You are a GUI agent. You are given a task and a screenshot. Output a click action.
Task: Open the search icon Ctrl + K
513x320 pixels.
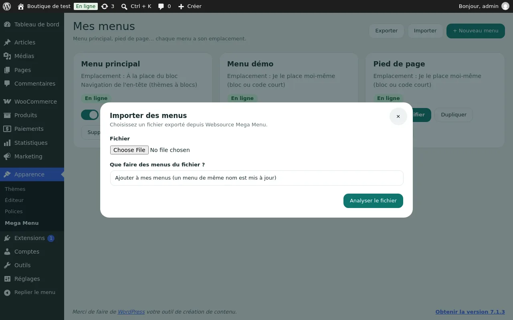tap(124, 6)
